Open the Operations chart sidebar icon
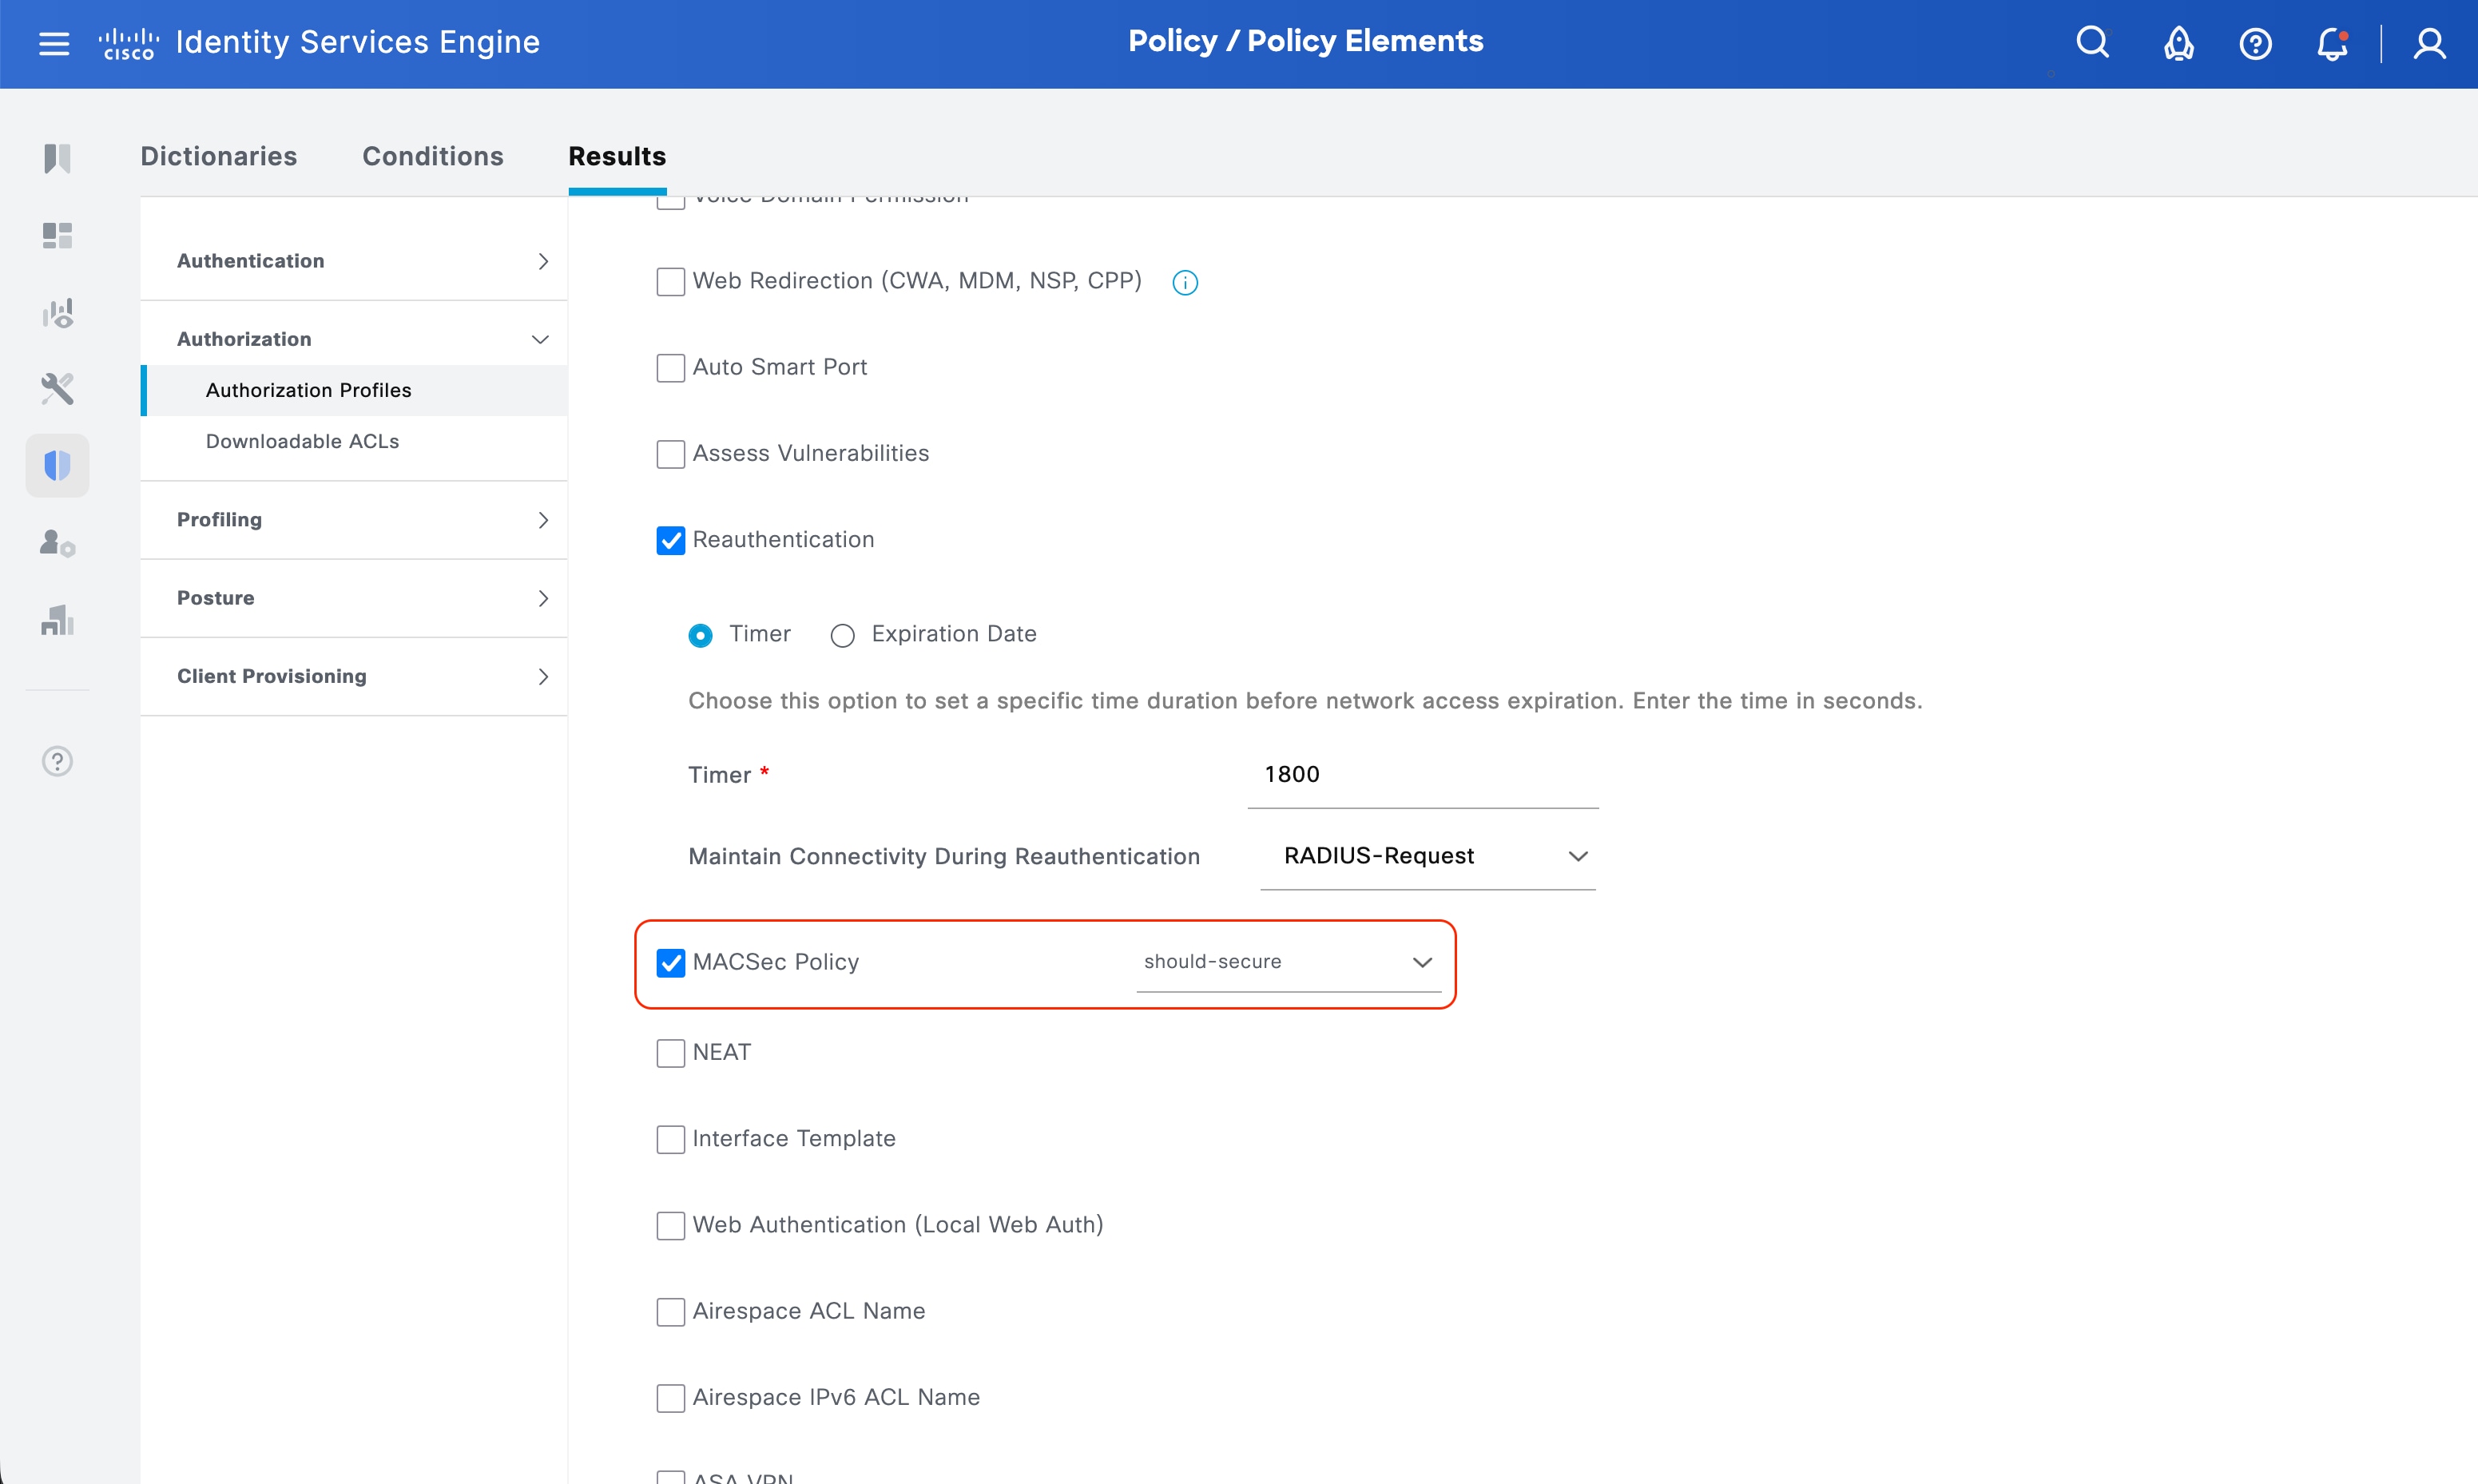 coord(57,313)
